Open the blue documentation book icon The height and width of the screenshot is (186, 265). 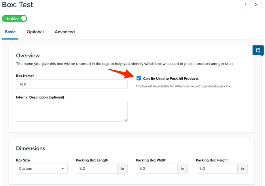pos(258,50)
